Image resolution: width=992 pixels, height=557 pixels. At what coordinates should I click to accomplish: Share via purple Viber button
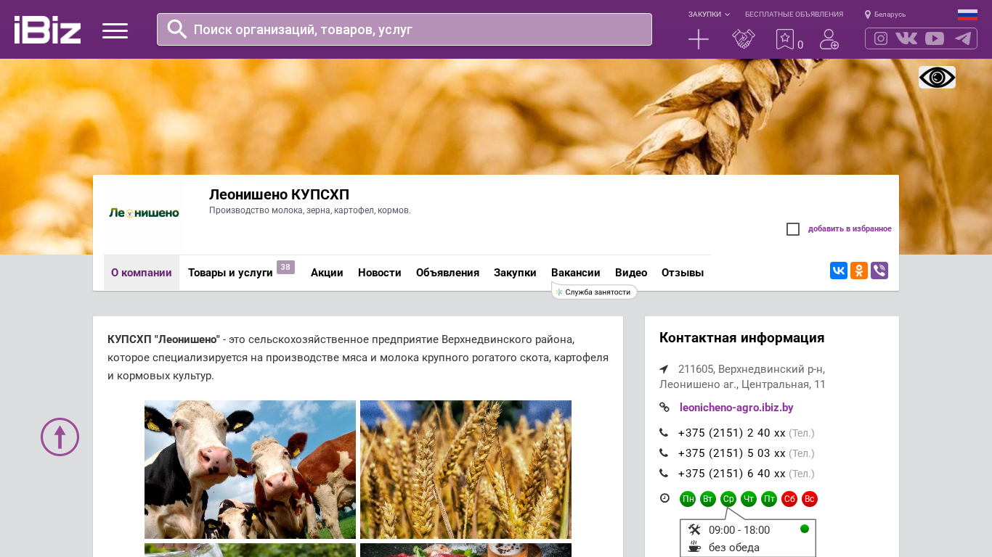tap(879, 271)
